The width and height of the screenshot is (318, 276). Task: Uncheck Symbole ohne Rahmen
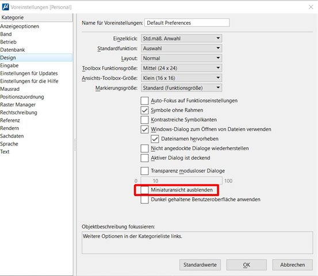(x=144, y=110)
